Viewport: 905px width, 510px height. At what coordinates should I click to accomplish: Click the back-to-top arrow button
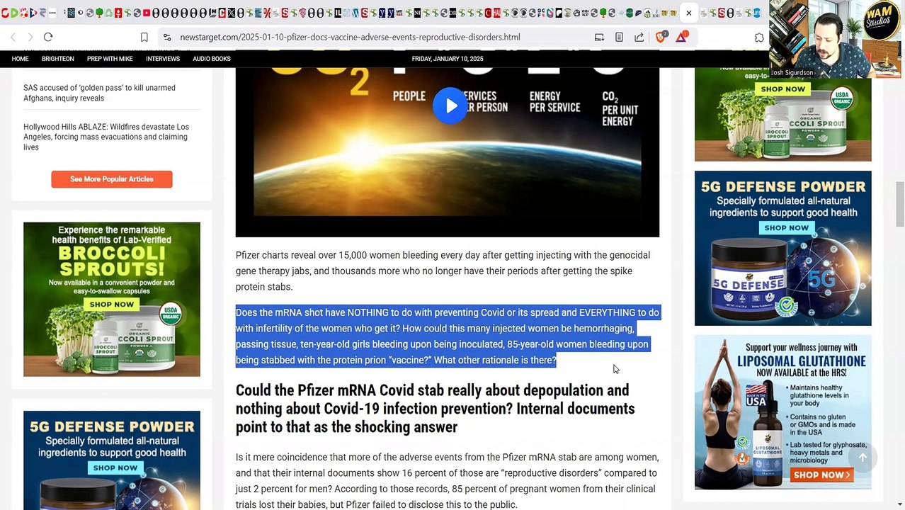click(863, 458)
